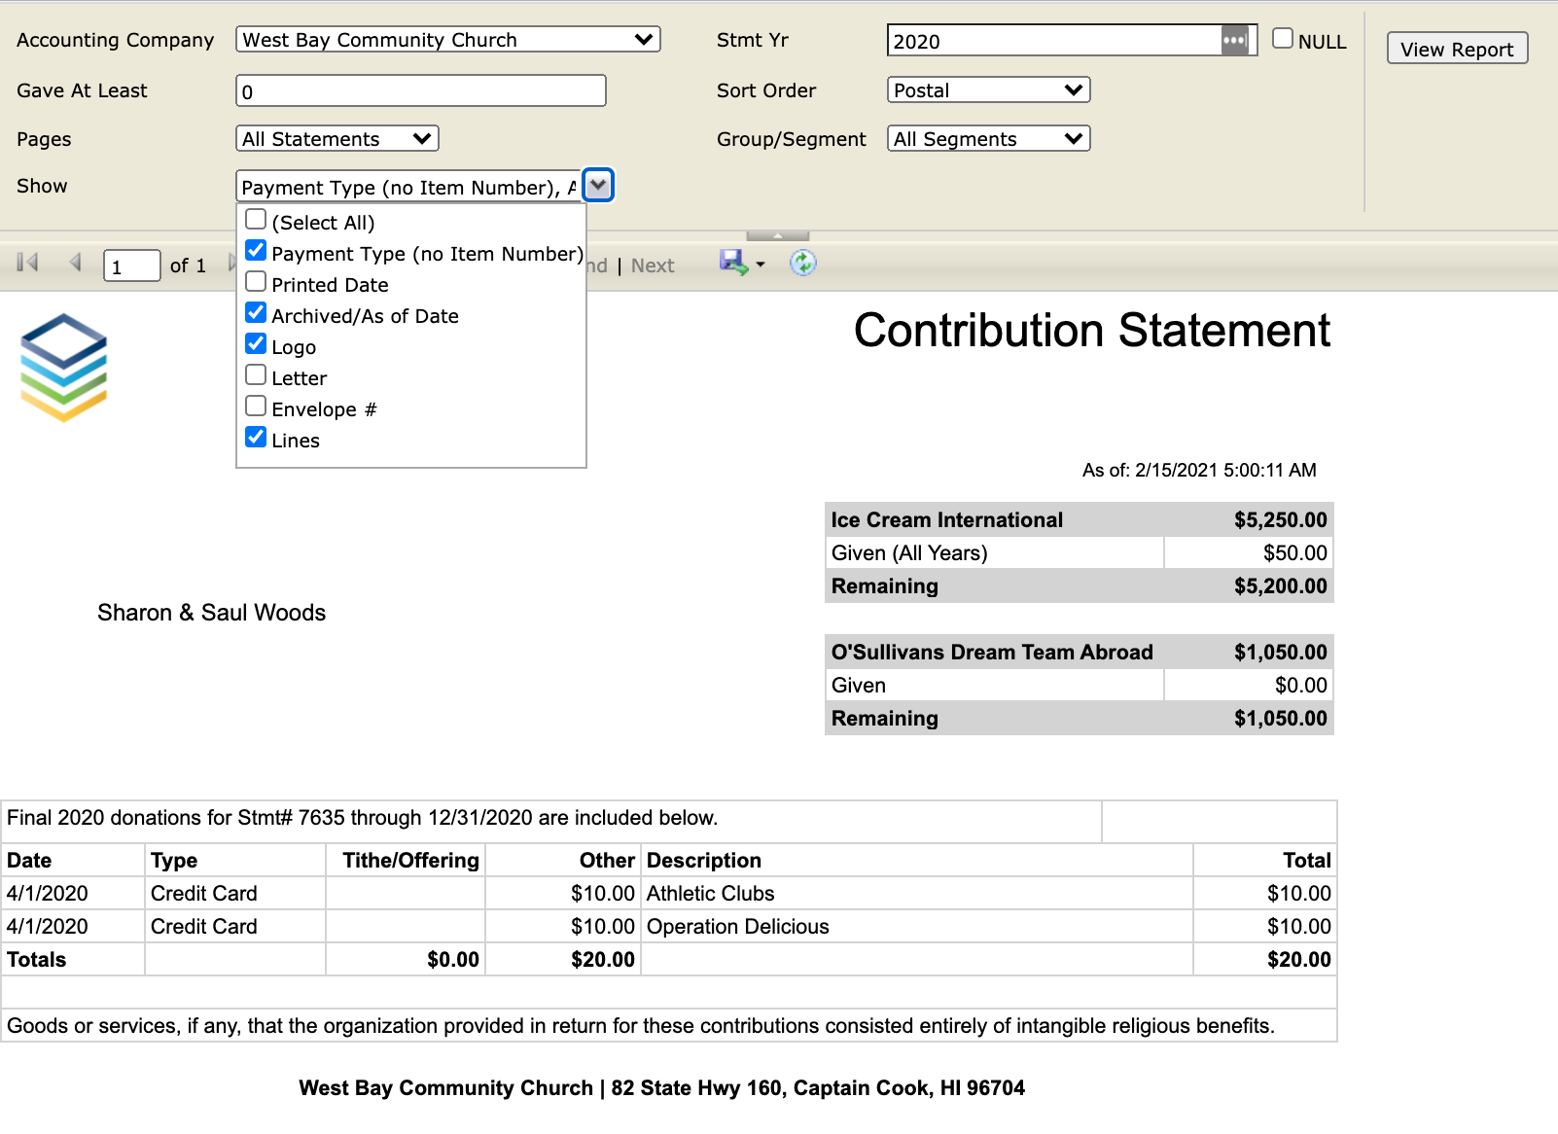Refresh the report
Screen dimensions: 1558x1134
(x=802, y=263)
